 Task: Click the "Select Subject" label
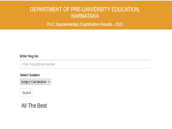point(30,75)
